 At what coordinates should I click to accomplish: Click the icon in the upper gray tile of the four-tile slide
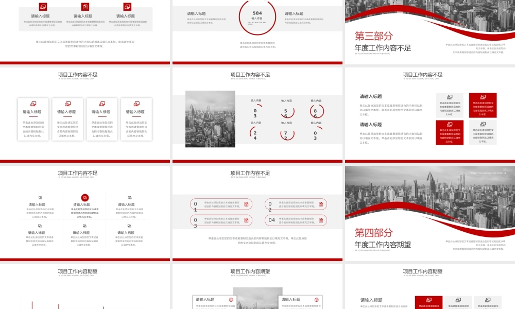click(x=450, y=97)
